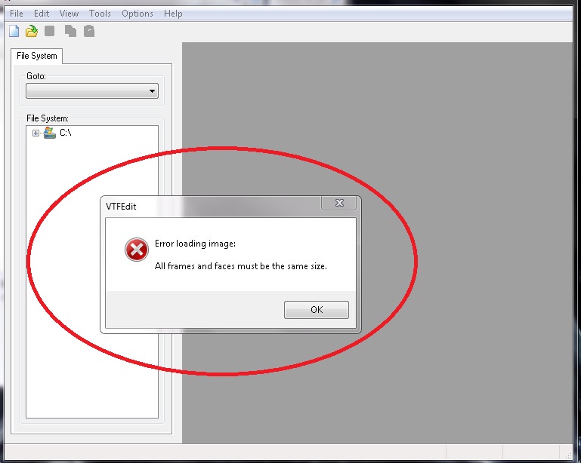Open the Help menu

point(173,14)
